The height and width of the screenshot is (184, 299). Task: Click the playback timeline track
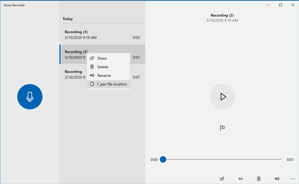coord(222,160)
